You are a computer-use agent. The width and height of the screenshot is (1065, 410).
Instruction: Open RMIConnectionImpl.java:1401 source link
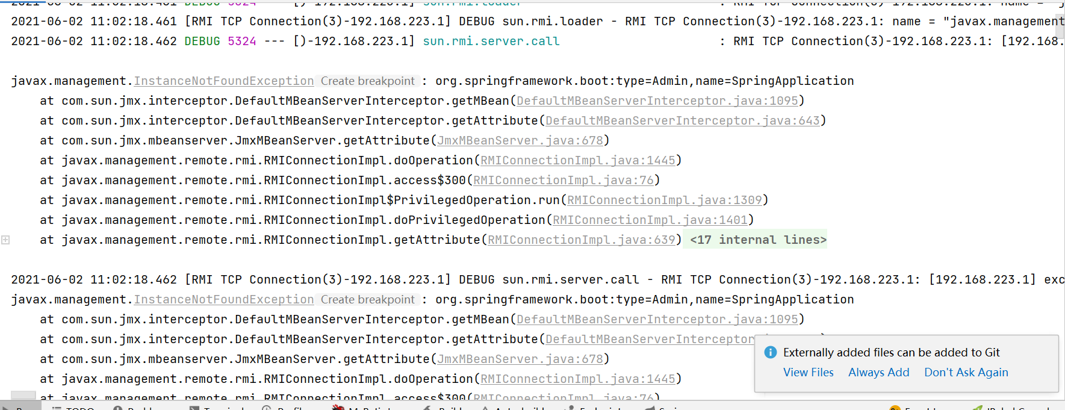tap(650, 220)
